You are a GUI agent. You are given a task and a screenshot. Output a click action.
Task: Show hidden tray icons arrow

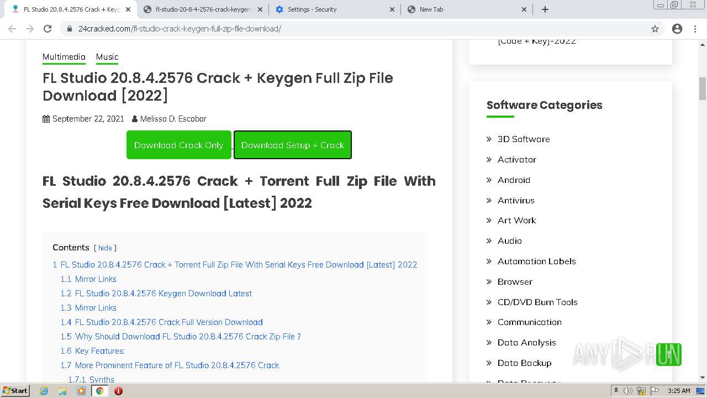pos(616,391)
